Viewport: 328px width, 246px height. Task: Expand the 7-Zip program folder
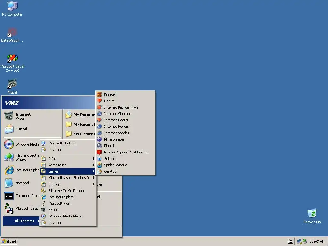[x=68, y=159]
